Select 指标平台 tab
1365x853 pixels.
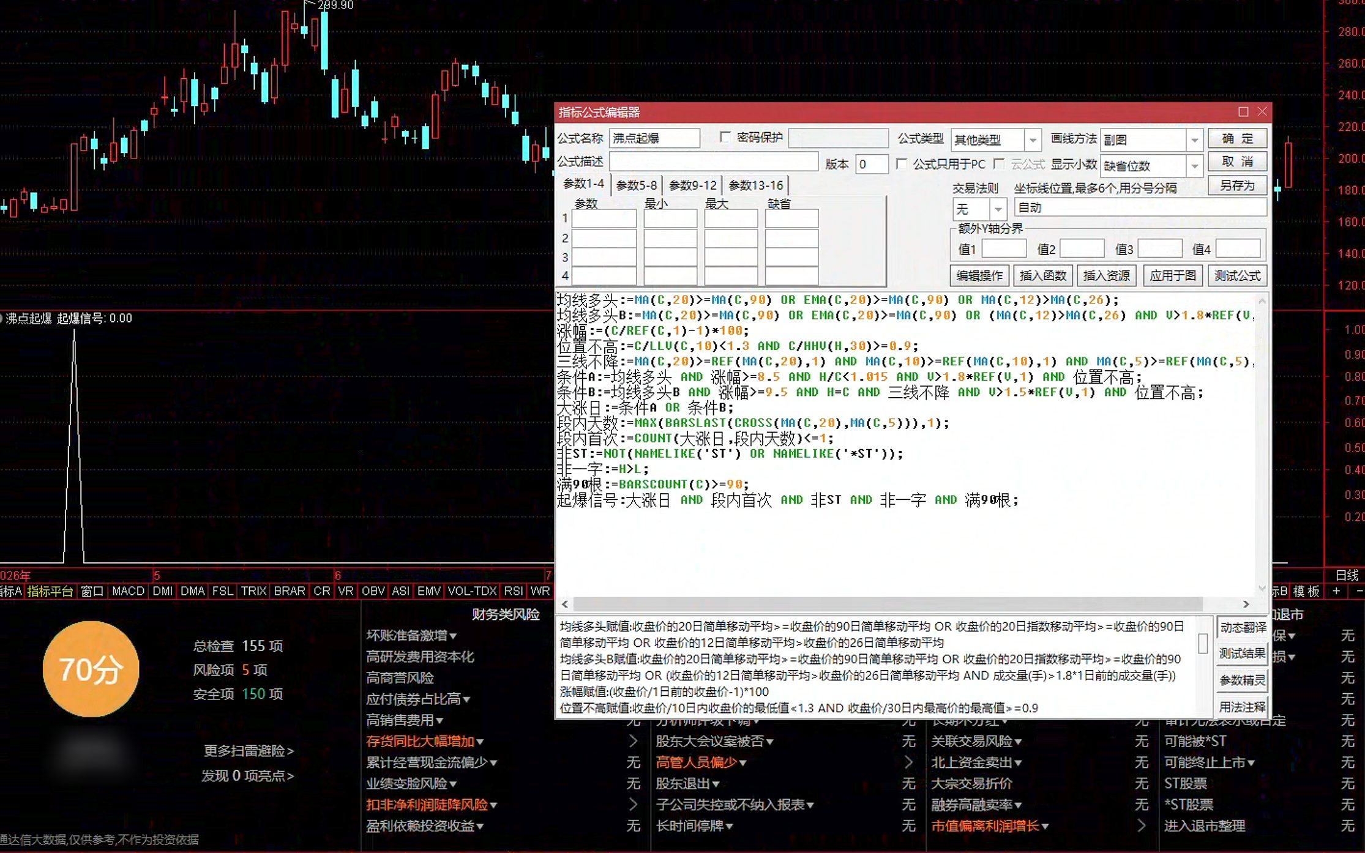click(x=50, y=591)
